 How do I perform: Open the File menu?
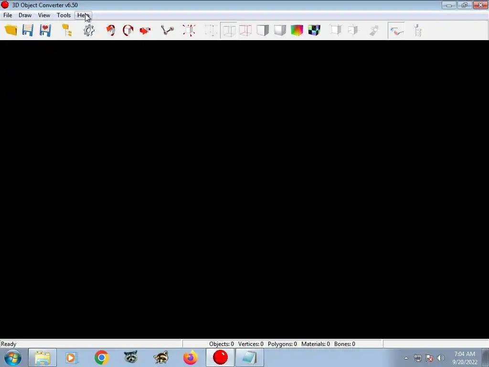pos(8,15)
